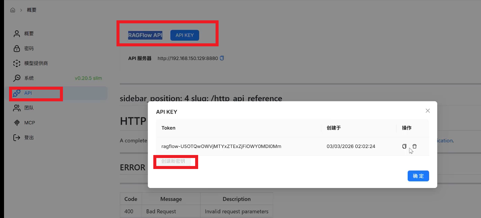Copy the ragflow token
This screenshot has height=218, width=481.
(404, 146)
